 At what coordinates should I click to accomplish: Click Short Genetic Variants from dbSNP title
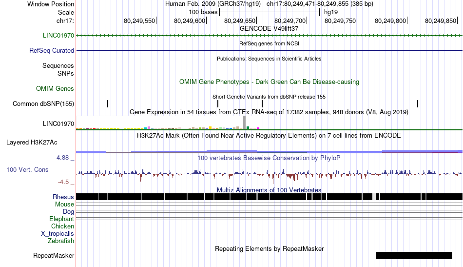tap(269, 97)
